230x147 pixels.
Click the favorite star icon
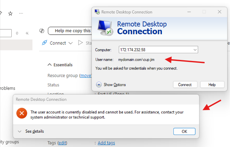coord(10,14)
